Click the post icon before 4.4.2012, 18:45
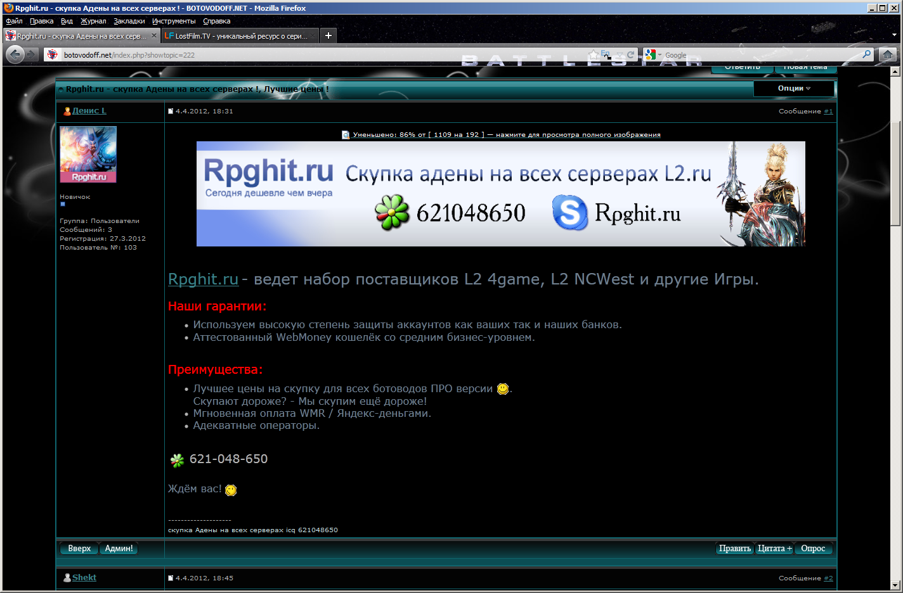Image resolution: width=903 pixels, height=593 pixels. click(x=171, y=578)
